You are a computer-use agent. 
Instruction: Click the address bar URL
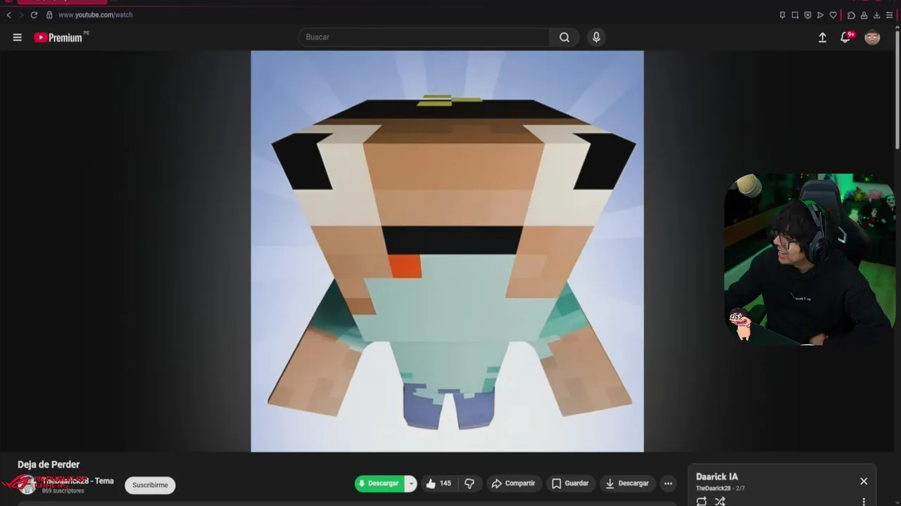95,15
